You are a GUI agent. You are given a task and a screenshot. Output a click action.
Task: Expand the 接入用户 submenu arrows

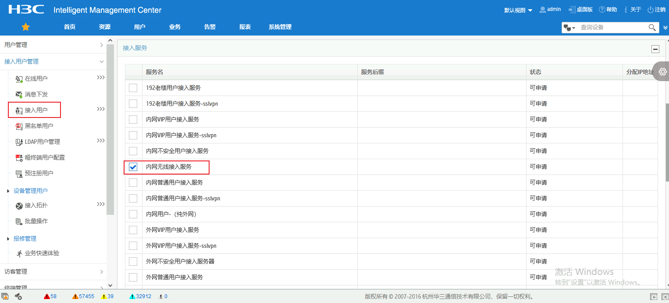101,109
